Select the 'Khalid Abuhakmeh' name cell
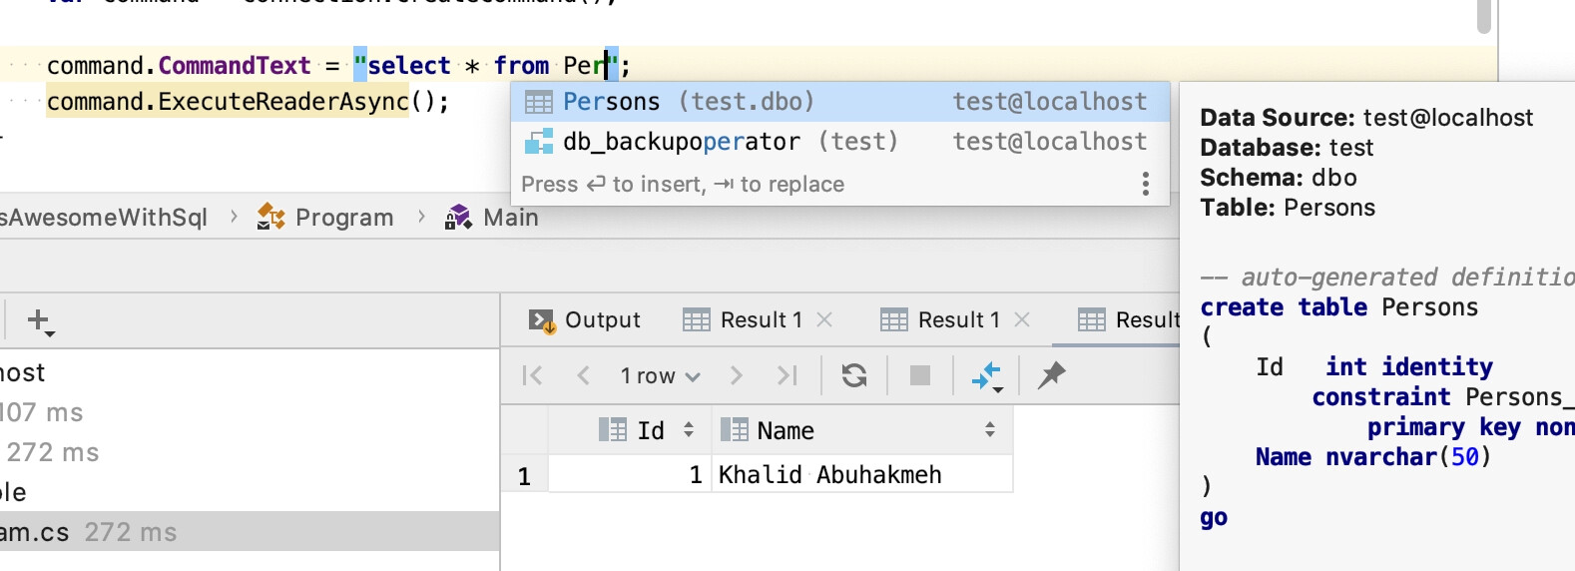The height and width of the screenshot is (571, 1575). pos(860,475)
